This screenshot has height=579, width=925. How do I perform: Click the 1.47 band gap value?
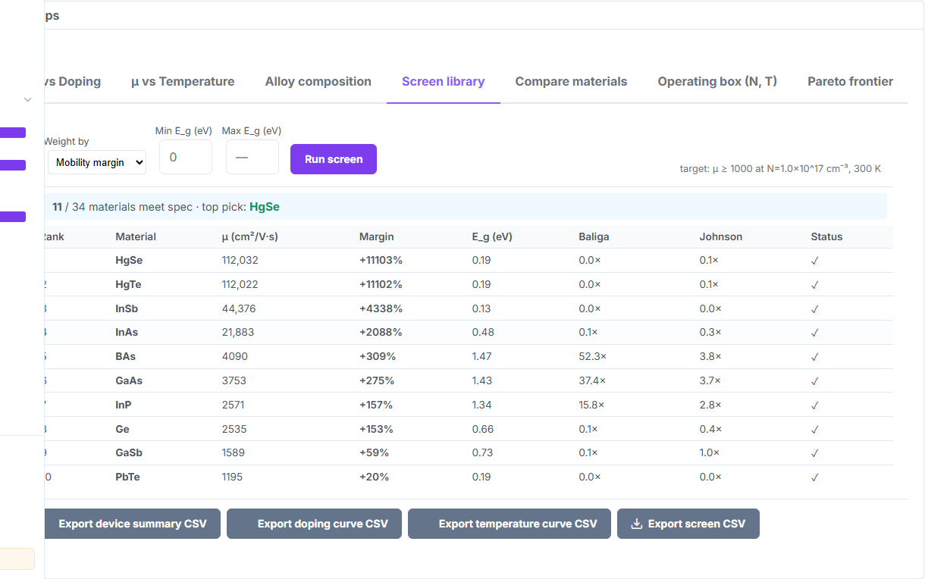click(x=481, y=356)
